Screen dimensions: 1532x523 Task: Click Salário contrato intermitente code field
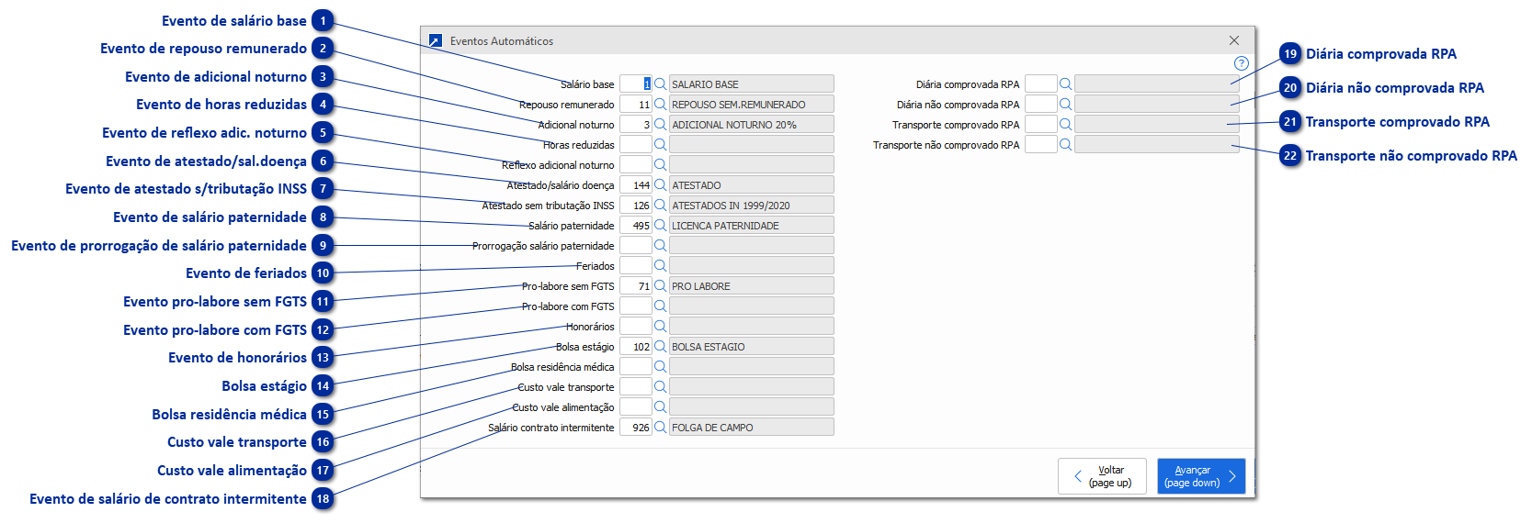click(x=636, y=427)
